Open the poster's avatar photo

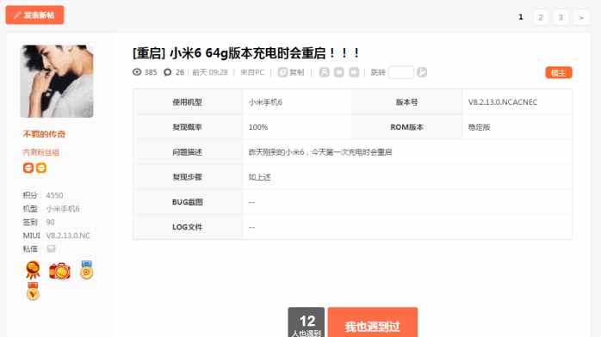coord(57,81)
